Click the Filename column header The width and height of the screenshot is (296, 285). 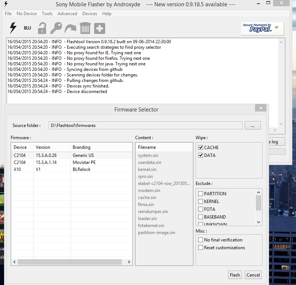tap(164, 147)
